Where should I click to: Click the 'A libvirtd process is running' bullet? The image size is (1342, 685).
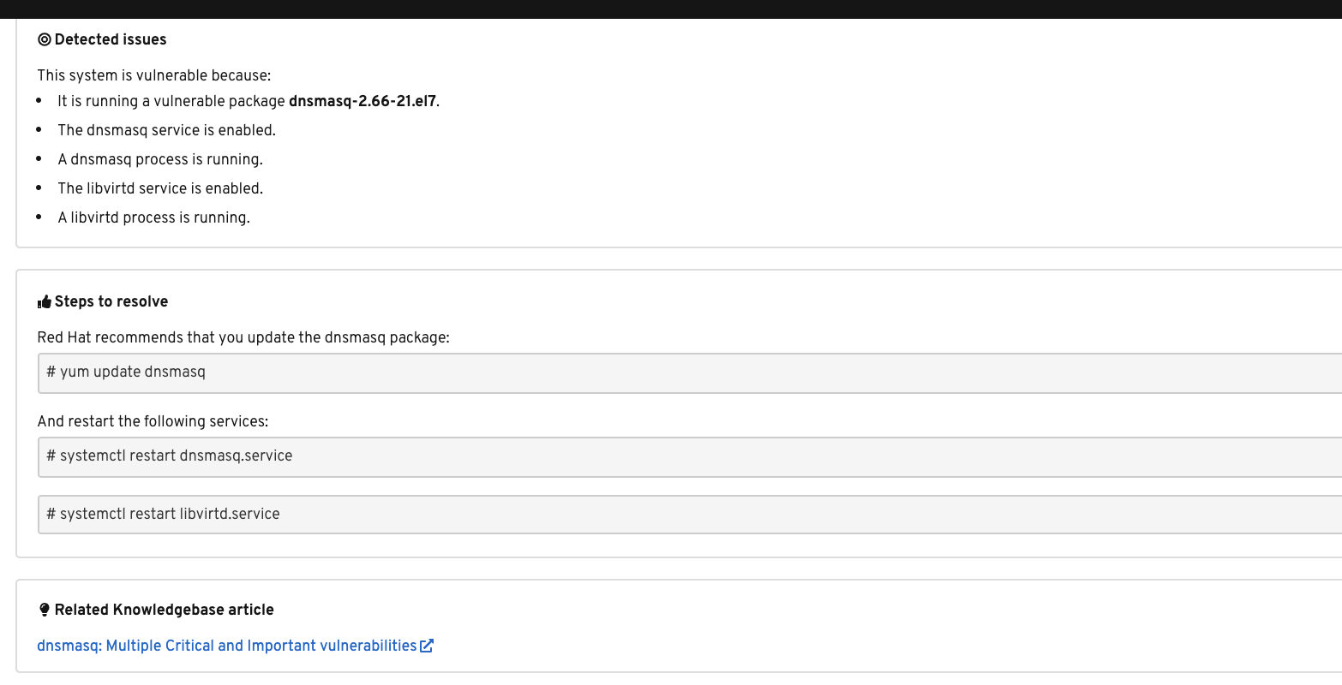(x=153, y=217)
